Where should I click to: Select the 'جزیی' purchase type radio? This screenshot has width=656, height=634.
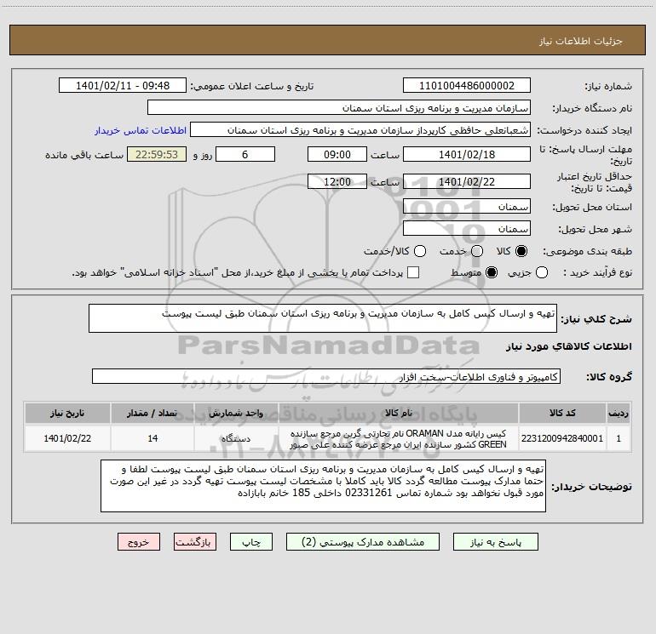(541, 272)
